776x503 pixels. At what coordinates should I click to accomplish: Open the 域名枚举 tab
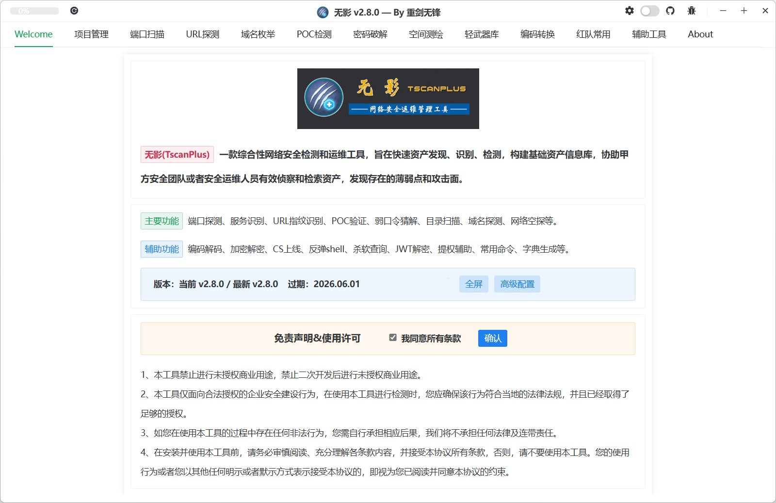coord(258,34)
